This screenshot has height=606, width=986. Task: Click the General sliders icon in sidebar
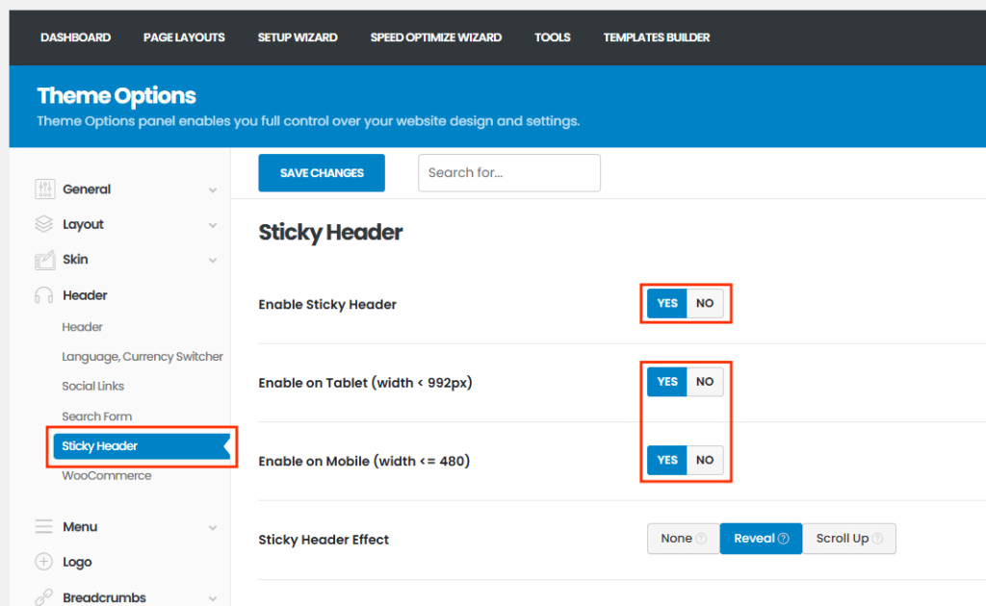44,189
